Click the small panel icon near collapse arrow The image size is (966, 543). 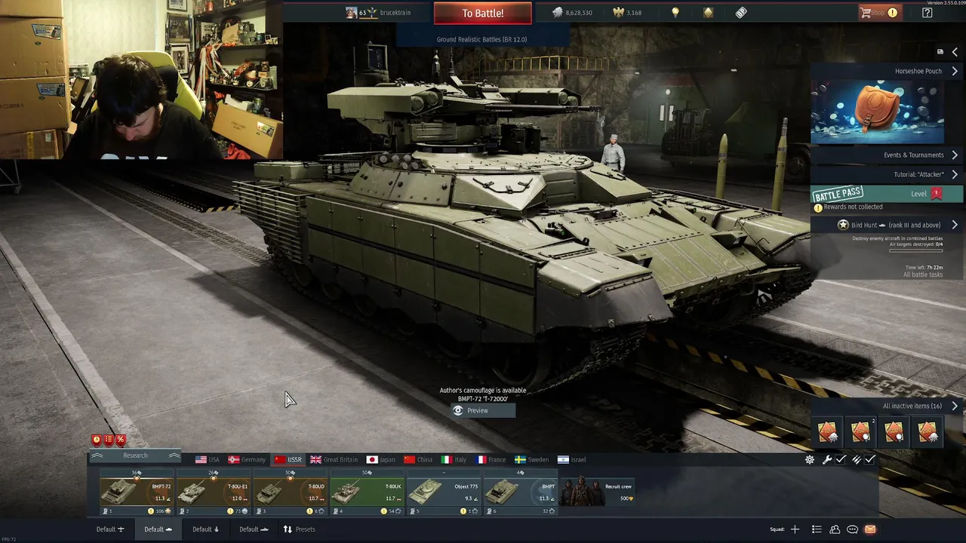940,52
